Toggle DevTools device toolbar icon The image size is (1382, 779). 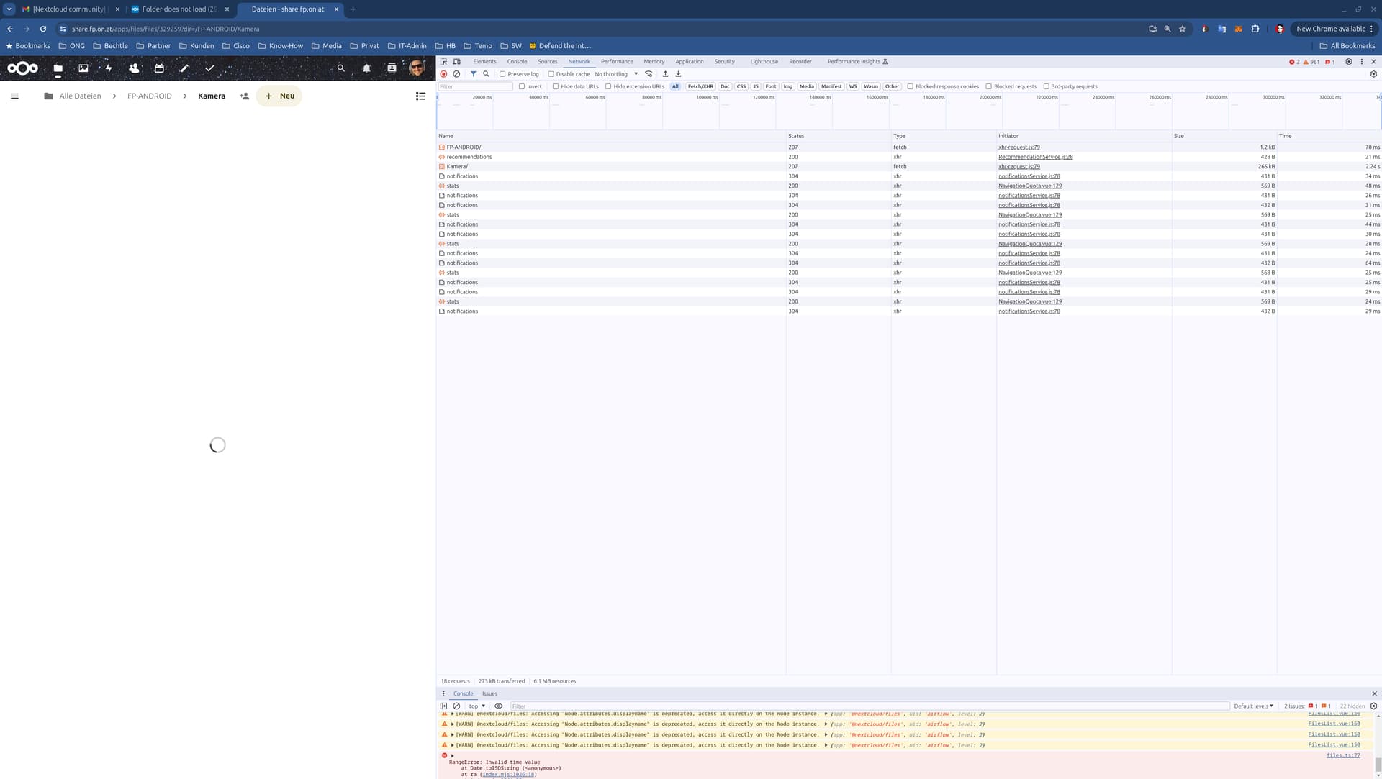point(457,62)
